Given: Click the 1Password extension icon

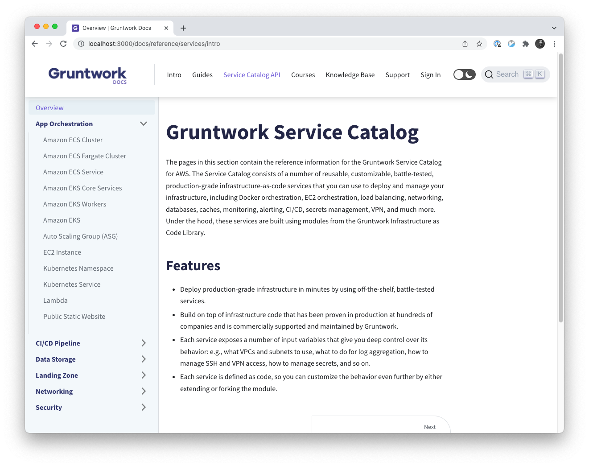Looking at the screenshot, I should click(497, 44).
